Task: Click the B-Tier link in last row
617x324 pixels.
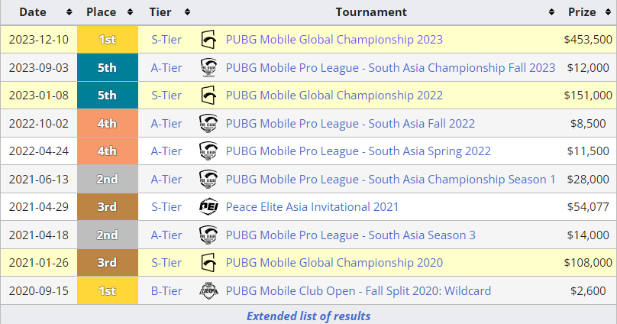Action: (166, 290)
